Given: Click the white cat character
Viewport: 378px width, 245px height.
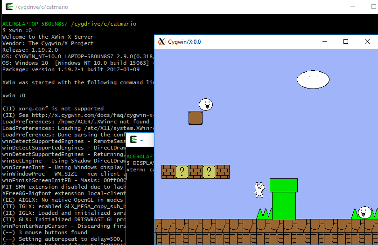Looking at the screenshot, I should (x=259, y=190).
